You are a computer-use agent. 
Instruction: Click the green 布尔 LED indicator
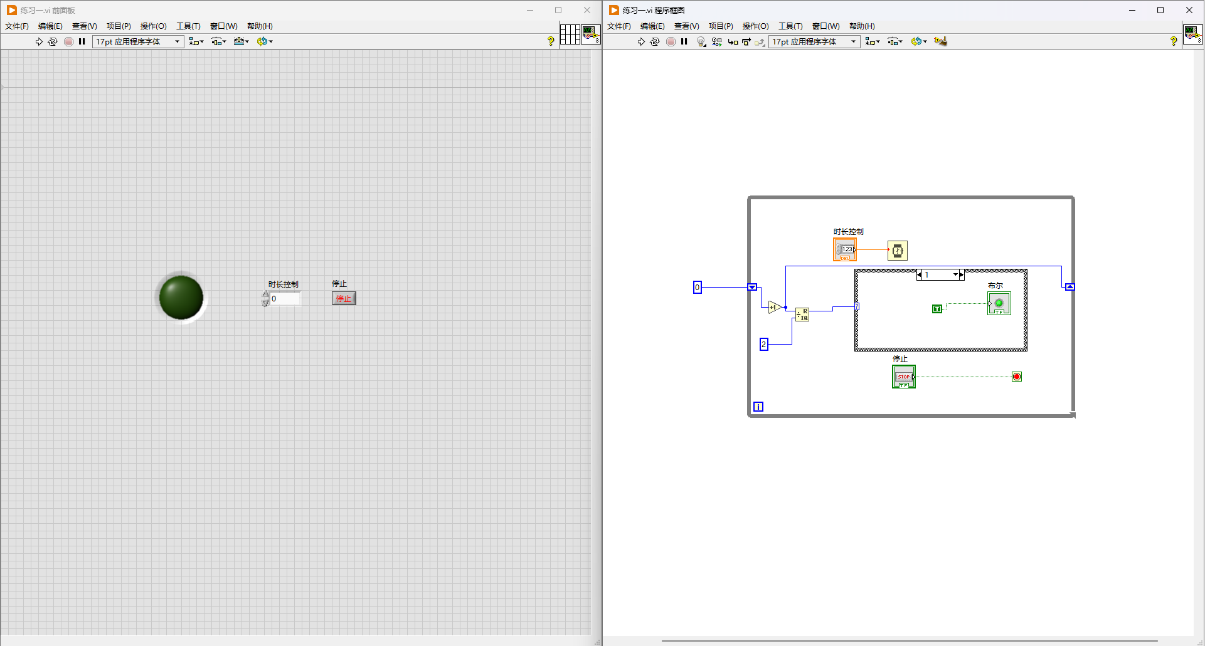(998, 303)
